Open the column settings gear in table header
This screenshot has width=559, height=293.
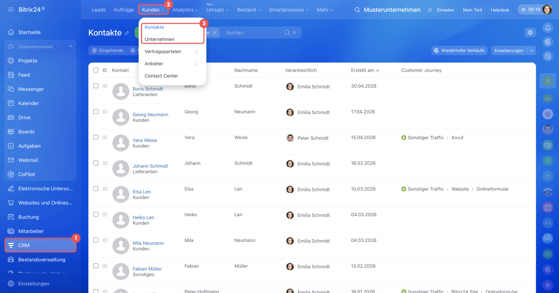(x=105, y=70)
